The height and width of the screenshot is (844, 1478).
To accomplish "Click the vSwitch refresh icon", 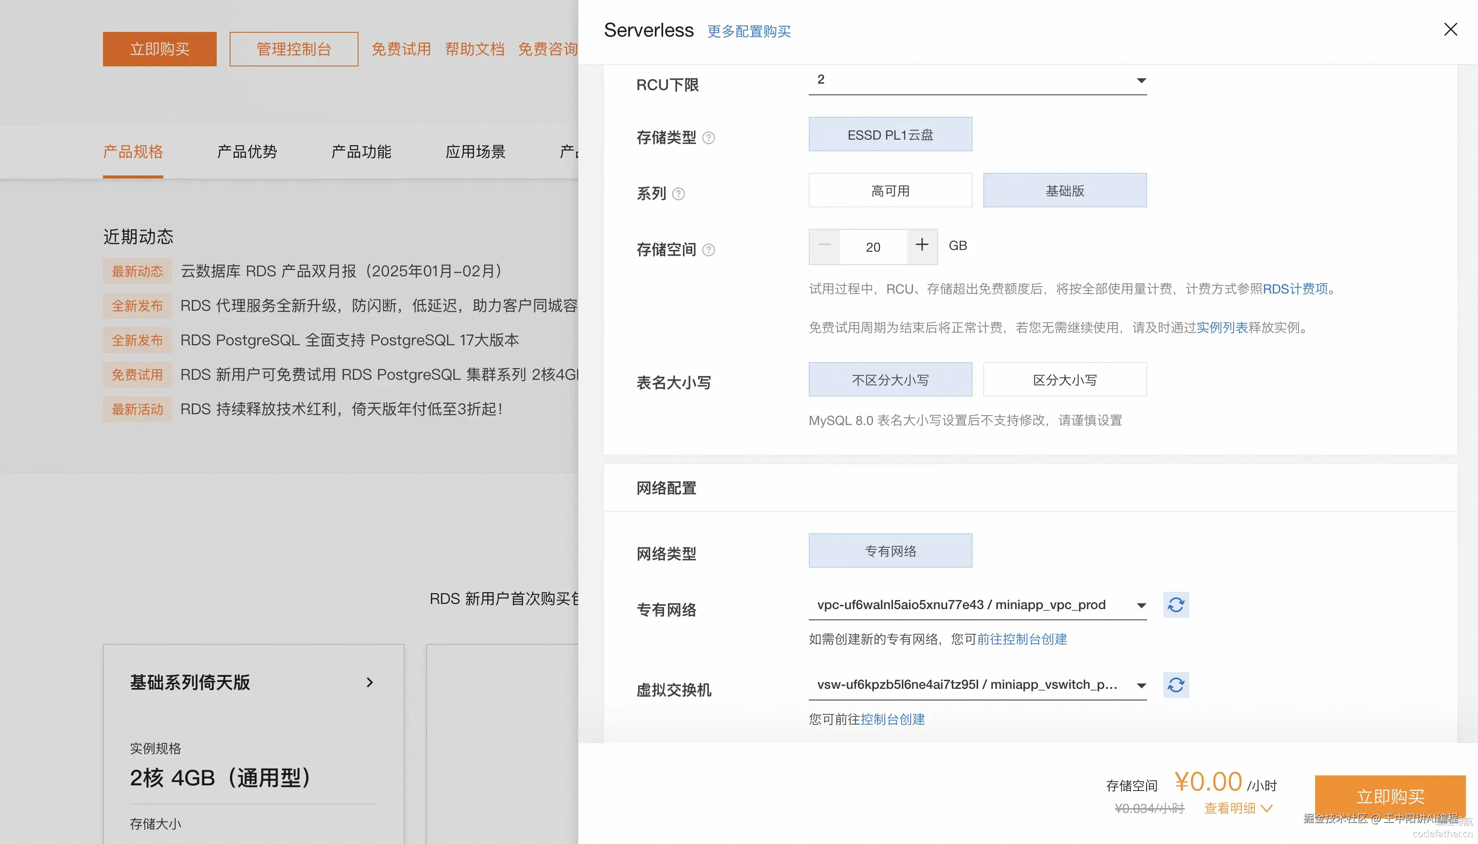I will coord(1176,685).
